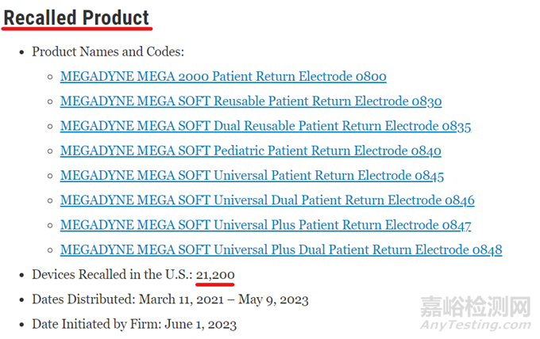This screenshot has height=339, width=540.
Task: Click the underlined 21,200 device count
Action: tap(215, 275)
